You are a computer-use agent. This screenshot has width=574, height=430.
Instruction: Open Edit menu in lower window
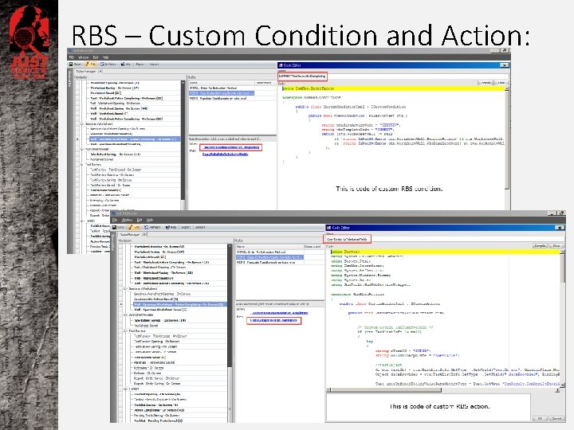140,220
